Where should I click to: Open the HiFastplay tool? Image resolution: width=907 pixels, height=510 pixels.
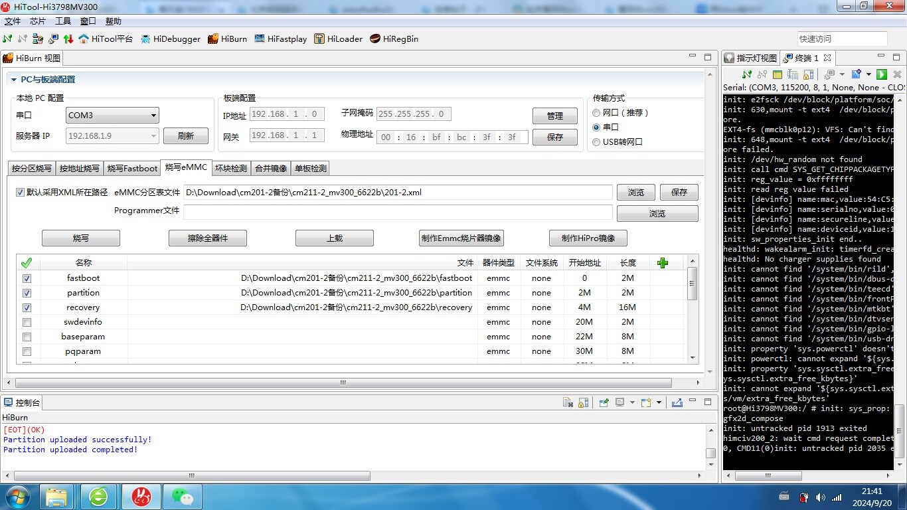pos(281,39)
